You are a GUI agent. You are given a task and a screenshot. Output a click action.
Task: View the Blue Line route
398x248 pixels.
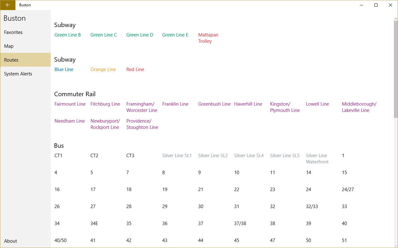click(64, 69)
